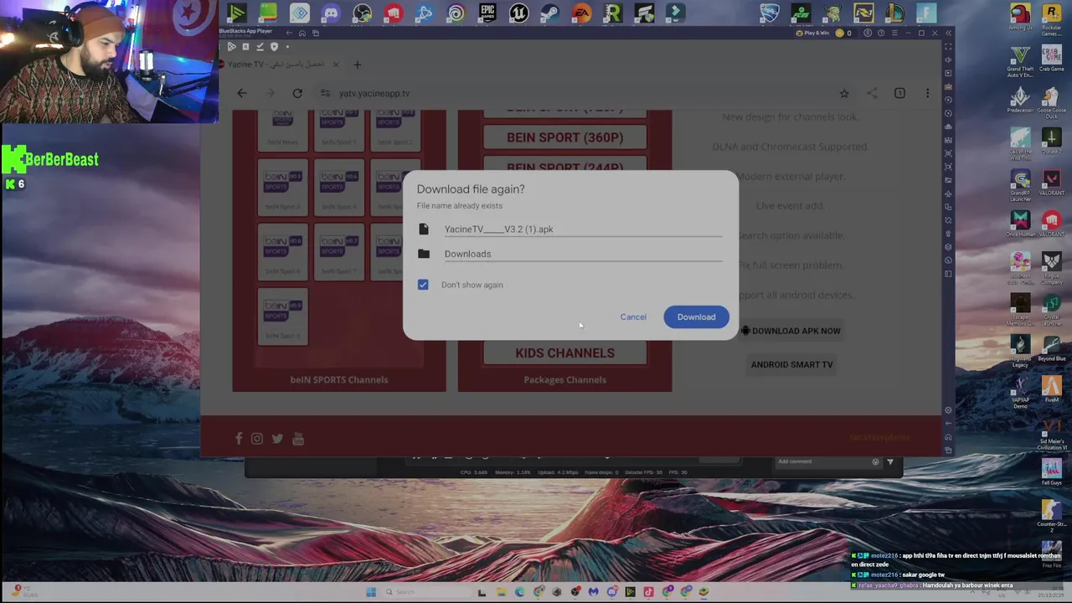Open Fall Guys desktop icon
Screen dimensions: 1072x603
point(1051,472)
